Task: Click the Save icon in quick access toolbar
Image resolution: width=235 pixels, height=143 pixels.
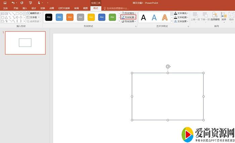Action: pyautogui.click(x=5, y=3)
